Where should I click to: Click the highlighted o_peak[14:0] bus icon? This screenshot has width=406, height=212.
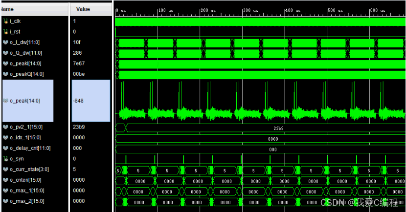5,101
